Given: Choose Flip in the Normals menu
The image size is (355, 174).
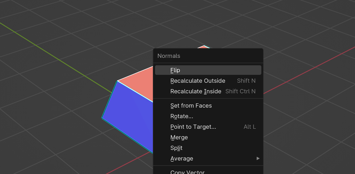Looking at the screenshot, I should tap(208, 70).
